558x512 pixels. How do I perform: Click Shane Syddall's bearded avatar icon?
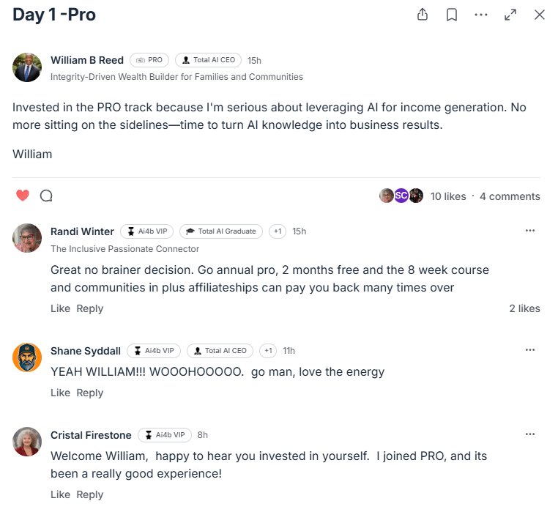(27, 357)
